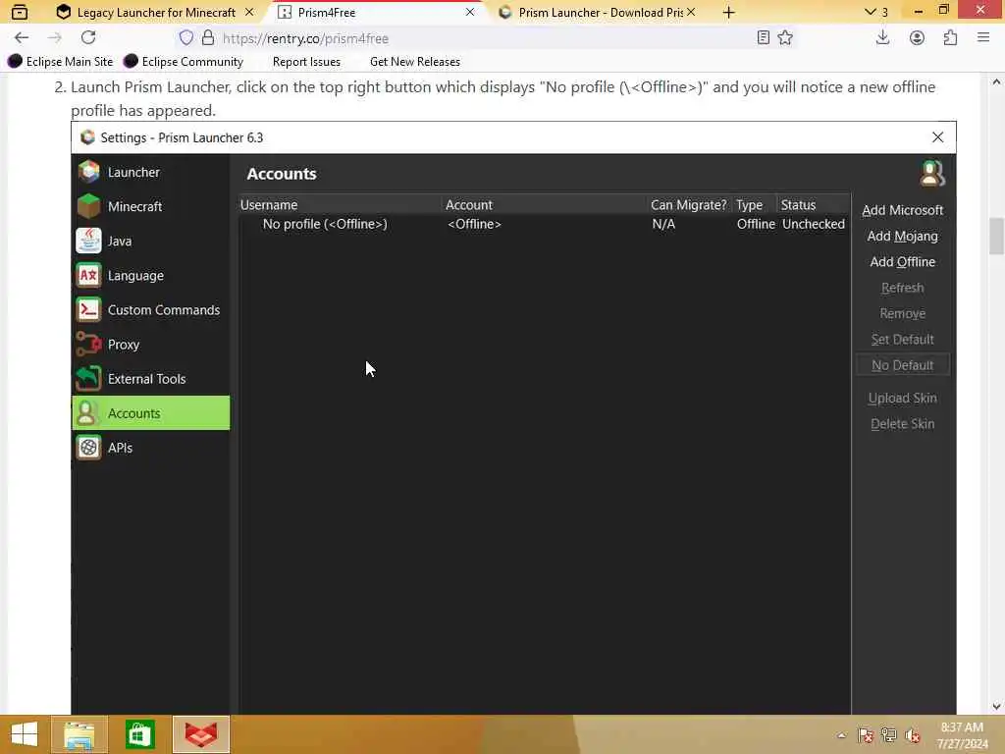This screenshot has width=1005, height=754.
Task: Switch to Legacy Launcher for Minecraft tab
Action: tap(155, 12)
